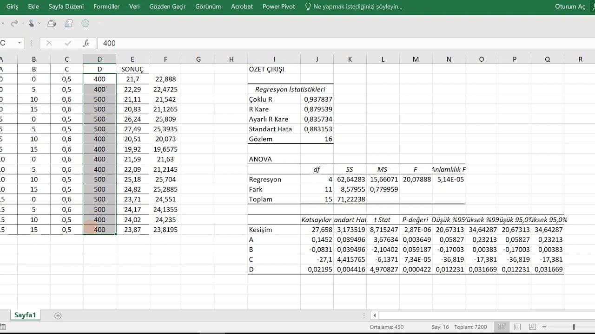Click the Toplam SS value 71,22238
Viewport: 595px width, 334px height.
coord(350,199)
